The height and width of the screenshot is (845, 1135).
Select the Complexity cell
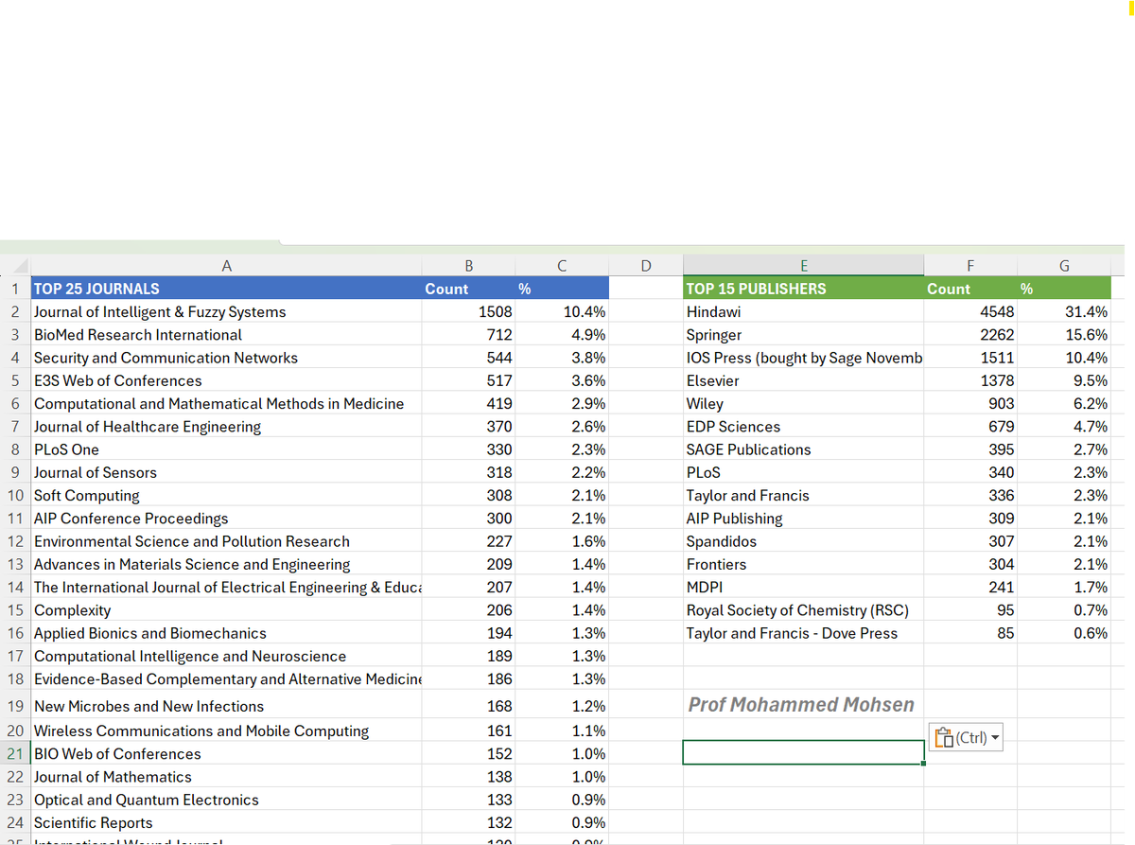[x=226, y=610]
